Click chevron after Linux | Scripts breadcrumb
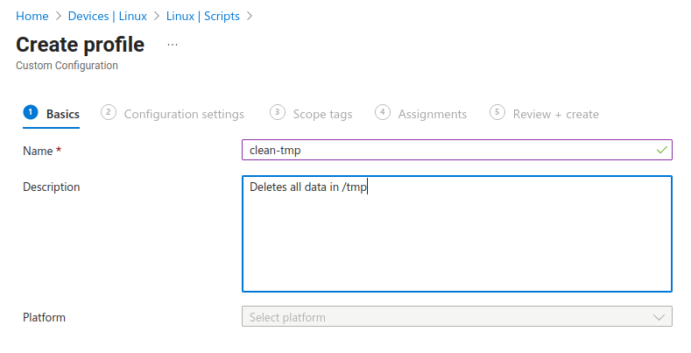The height and width of the screenshot is (353, 691). coord(250,16)
